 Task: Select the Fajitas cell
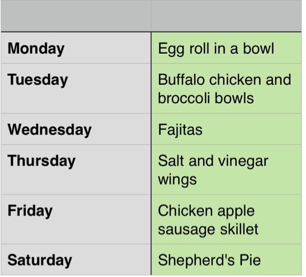click(227, 129)
